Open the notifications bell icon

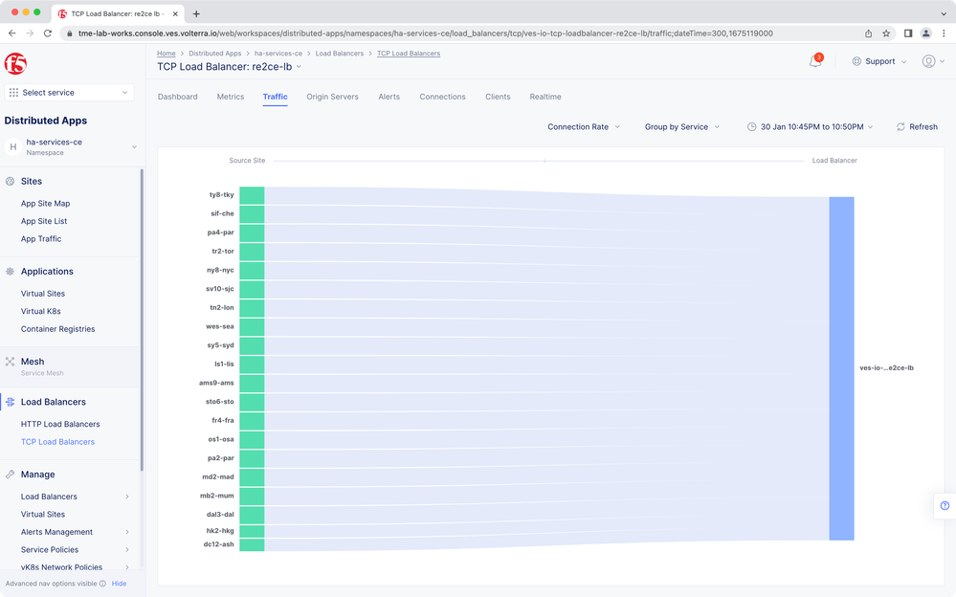(815, 61)
